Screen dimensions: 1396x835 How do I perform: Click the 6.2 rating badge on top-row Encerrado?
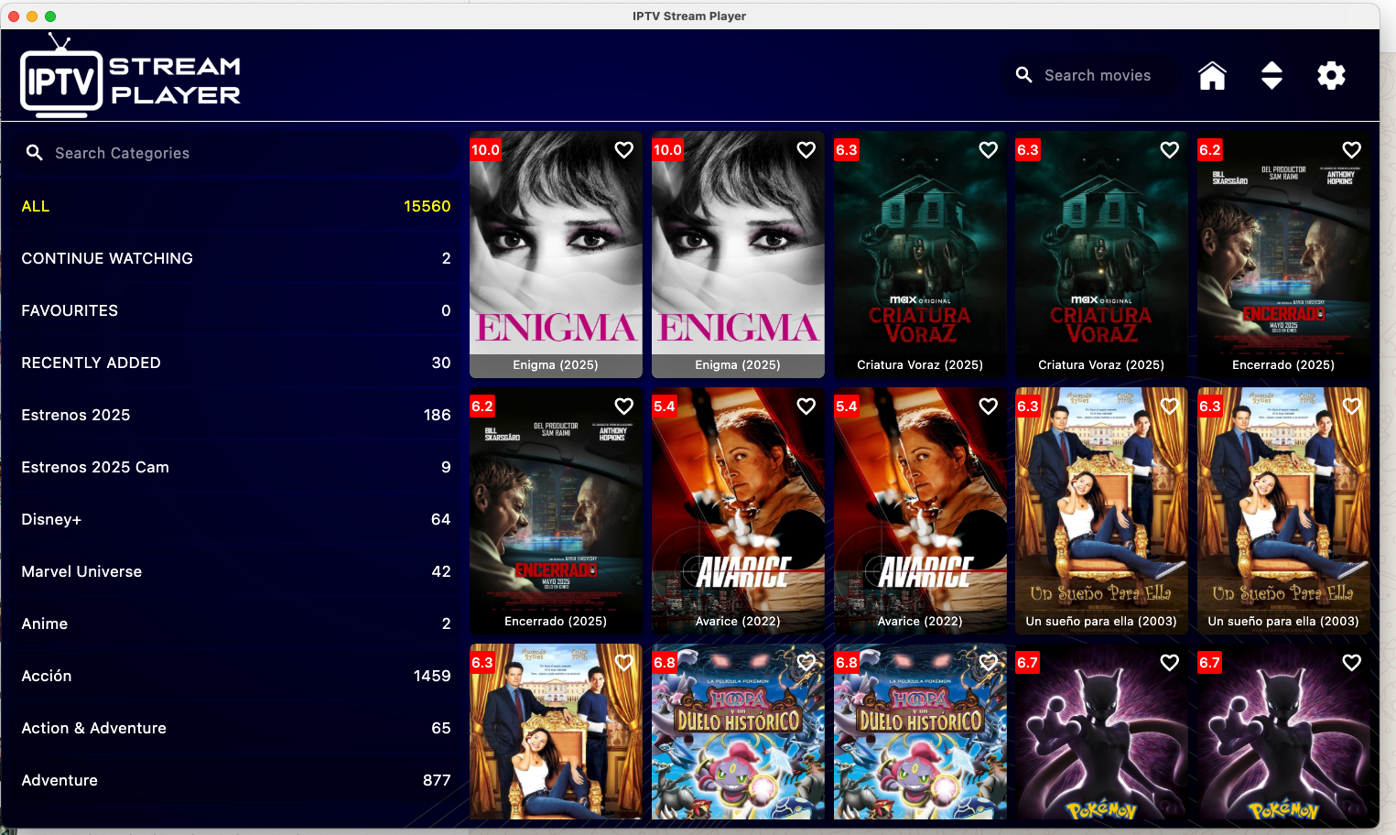(x=1209, y=150)
